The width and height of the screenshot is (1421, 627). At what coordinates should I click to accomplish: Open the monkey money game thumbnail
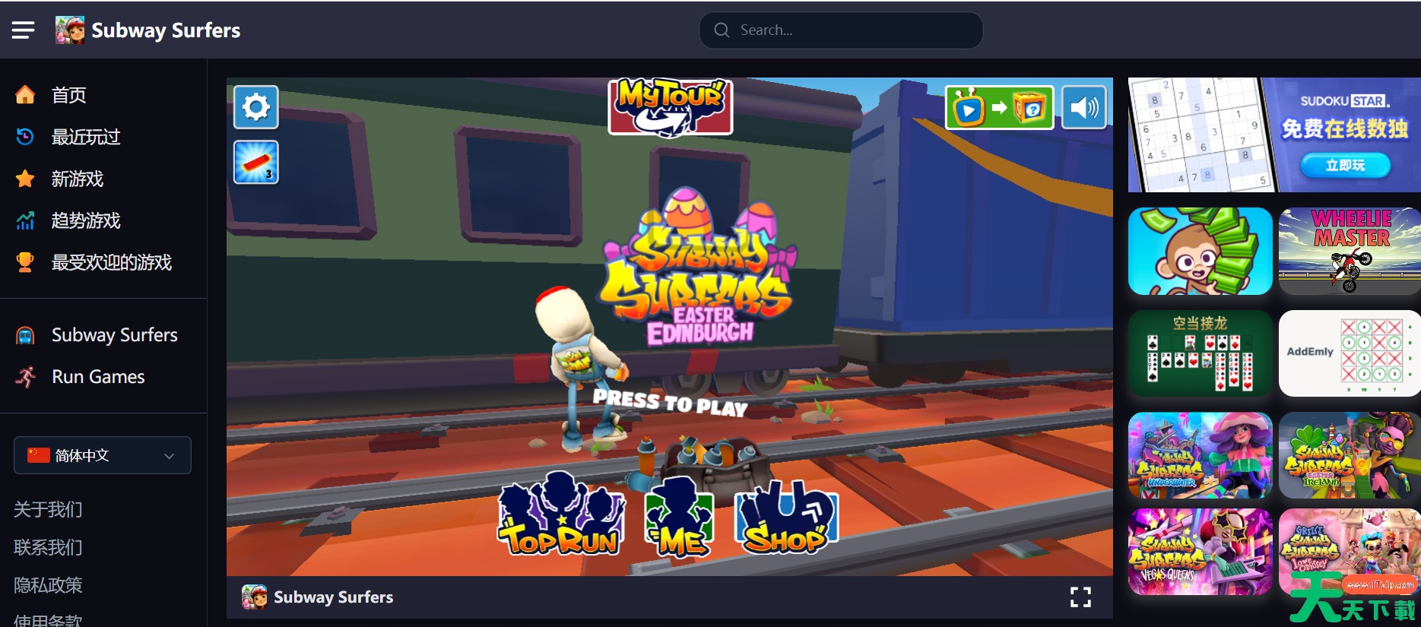click(x=1200, y=251)
